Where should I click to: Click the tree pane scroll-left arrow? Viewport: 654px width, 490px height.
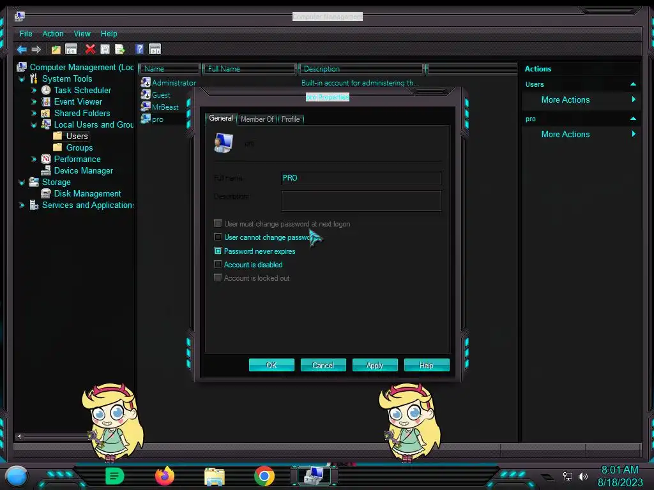pos(19,436)
